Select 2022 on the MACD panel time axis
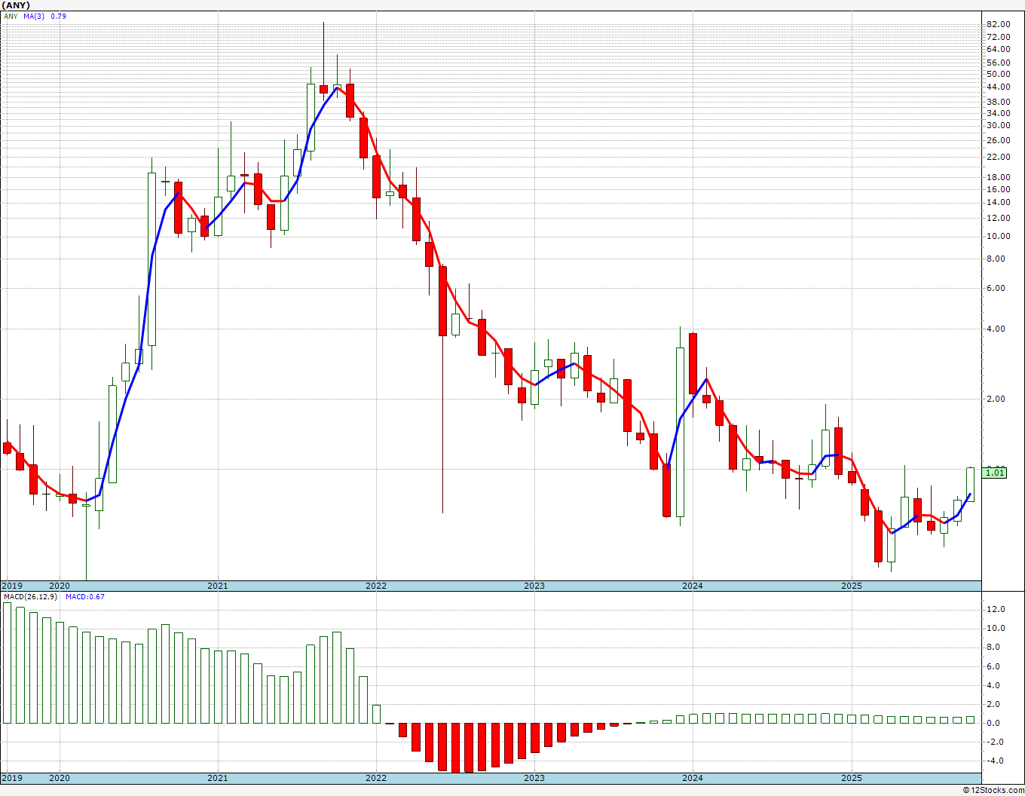The width and height of the screenshot is (1025, 796). point(376,778)
